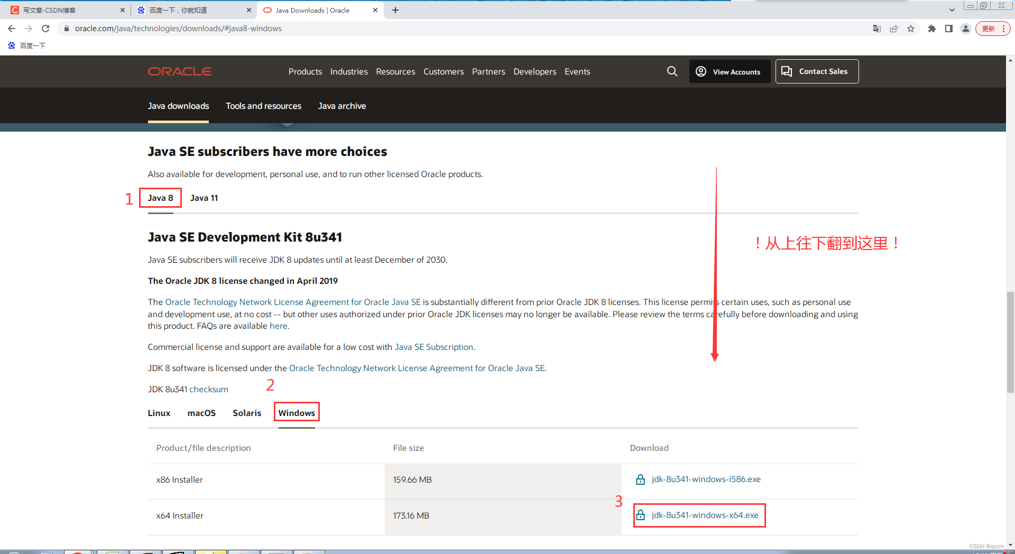Viewport: 1015px width, 554px height.
Task: Click lock icon beside i586 installer
Action: pos(640,479)
